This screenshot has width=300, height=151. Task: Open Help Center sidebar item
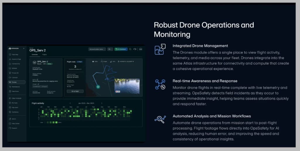point(14,123)
